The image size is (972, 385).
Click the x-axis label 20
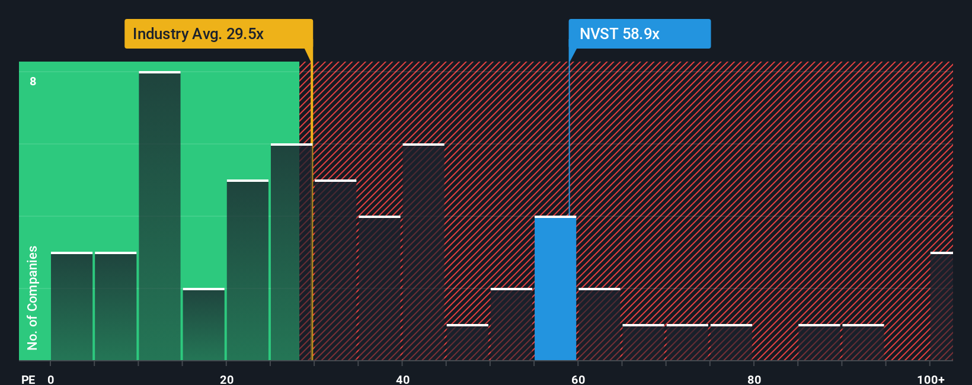226,379
